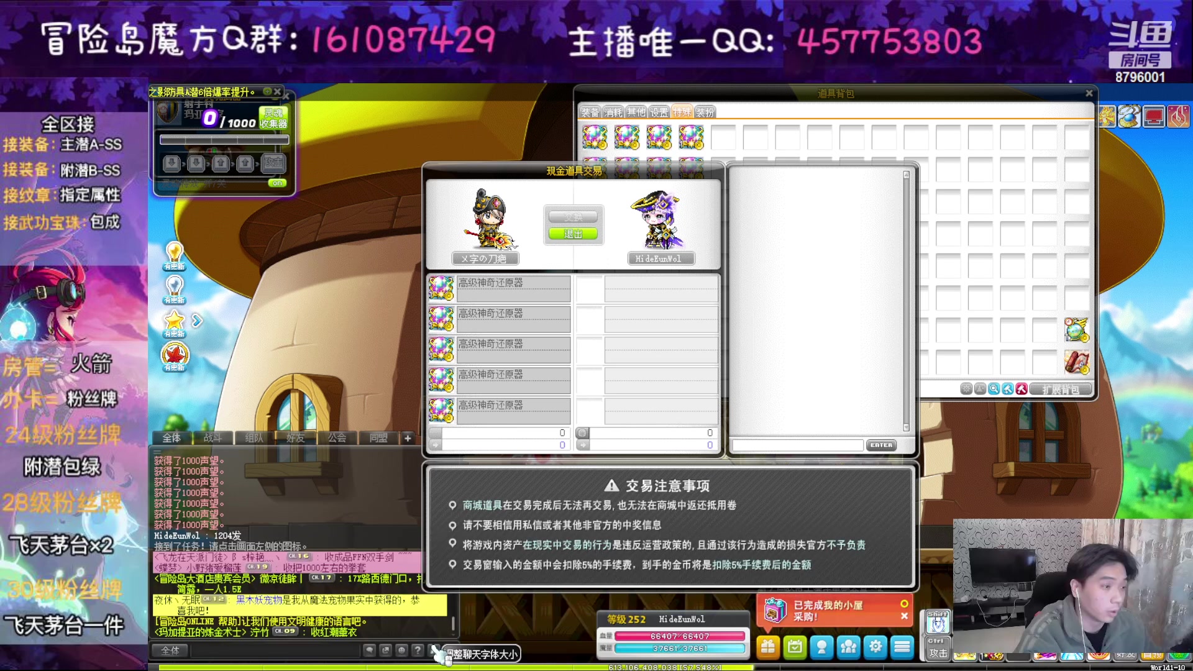Select the 组队 chat tab

(254, 438)
